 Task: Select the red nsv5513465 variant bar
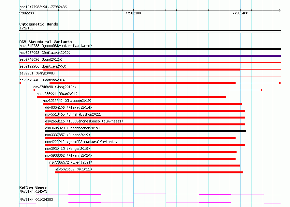[145, 118]
